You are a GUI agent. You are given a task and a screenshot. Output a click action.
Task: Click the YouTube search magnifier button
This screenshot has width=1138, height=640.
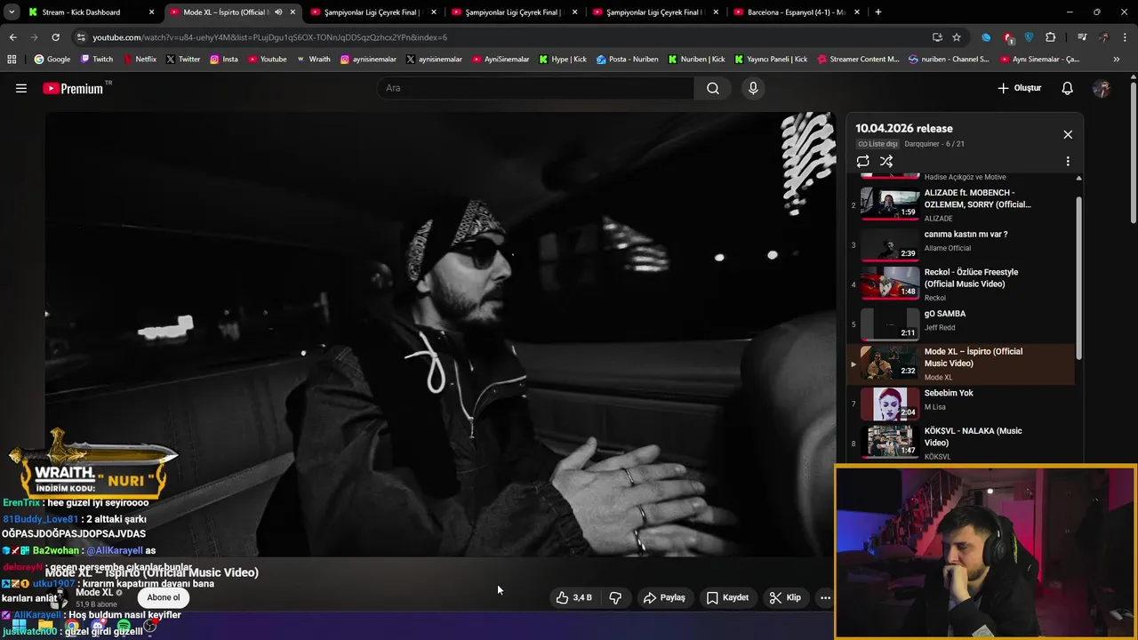[713, 88]
